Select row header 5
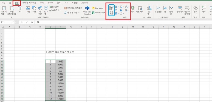The width and height of the screenshot is (212, 102). coord(2,43)
